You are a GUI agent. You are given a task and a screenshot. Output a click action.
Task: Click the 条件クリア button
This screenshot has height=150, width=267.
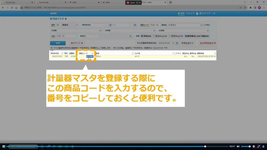tap(76, 43)
